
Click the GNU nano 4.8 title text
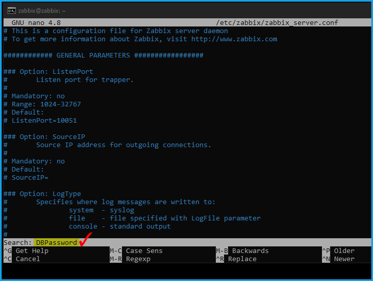click(x=36, y=22)
